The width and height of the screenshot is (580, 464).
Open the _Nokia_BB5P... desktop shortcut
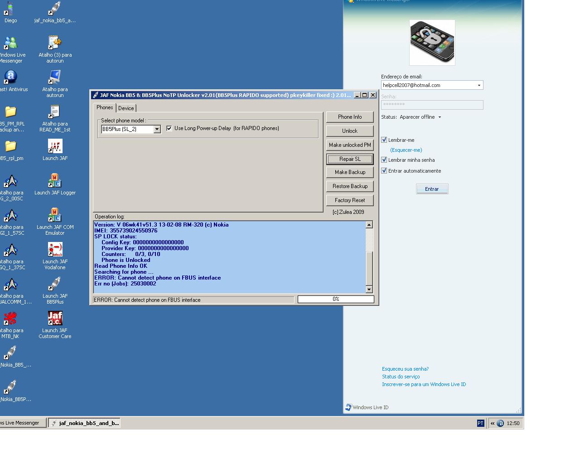tap(11, 391)
